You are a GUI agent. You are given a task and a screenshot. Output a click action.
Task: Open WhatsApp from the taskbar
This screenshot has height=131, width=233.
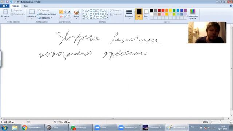coord(80,128)
